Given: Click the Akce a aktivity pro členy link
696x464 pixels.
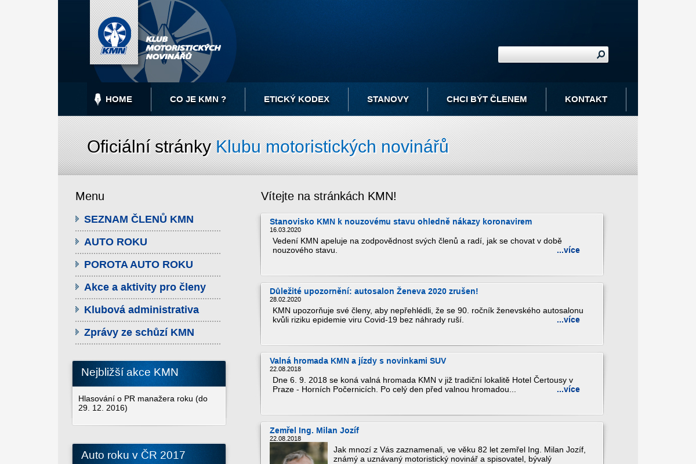Looking at the screenshot, I should click(x=145, y=287).
